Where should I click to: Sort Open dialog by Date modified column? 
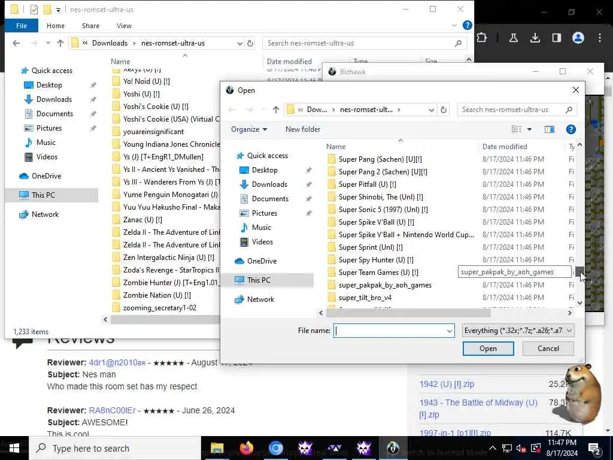tap(504, 146)
